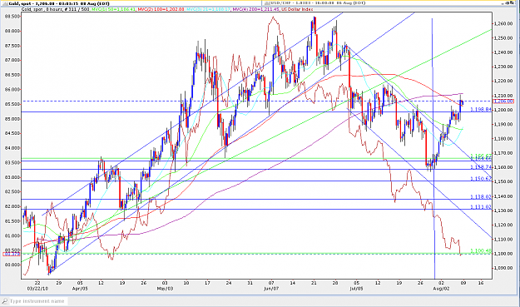This screenshot has height=307, width=520.
Task: Click the chart icon in the Gold tab
Action: coord(4,3)
